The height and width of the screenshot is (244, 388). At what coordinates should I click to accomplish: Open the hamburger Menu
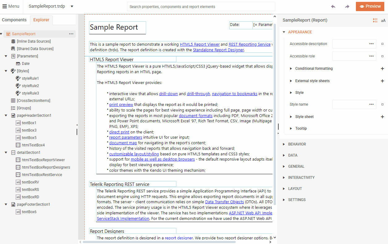11,6
